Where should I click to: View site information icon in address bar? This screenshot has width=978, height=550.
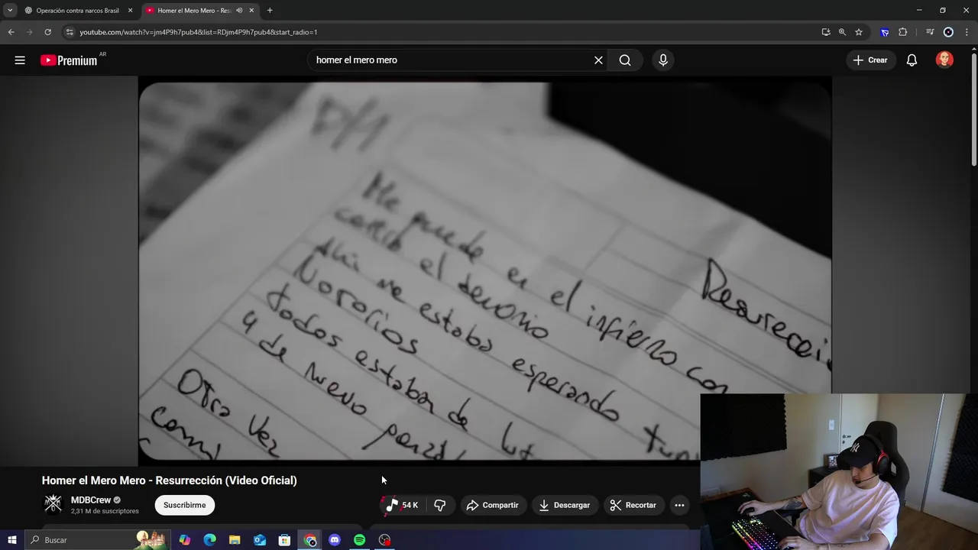[70, 32]
